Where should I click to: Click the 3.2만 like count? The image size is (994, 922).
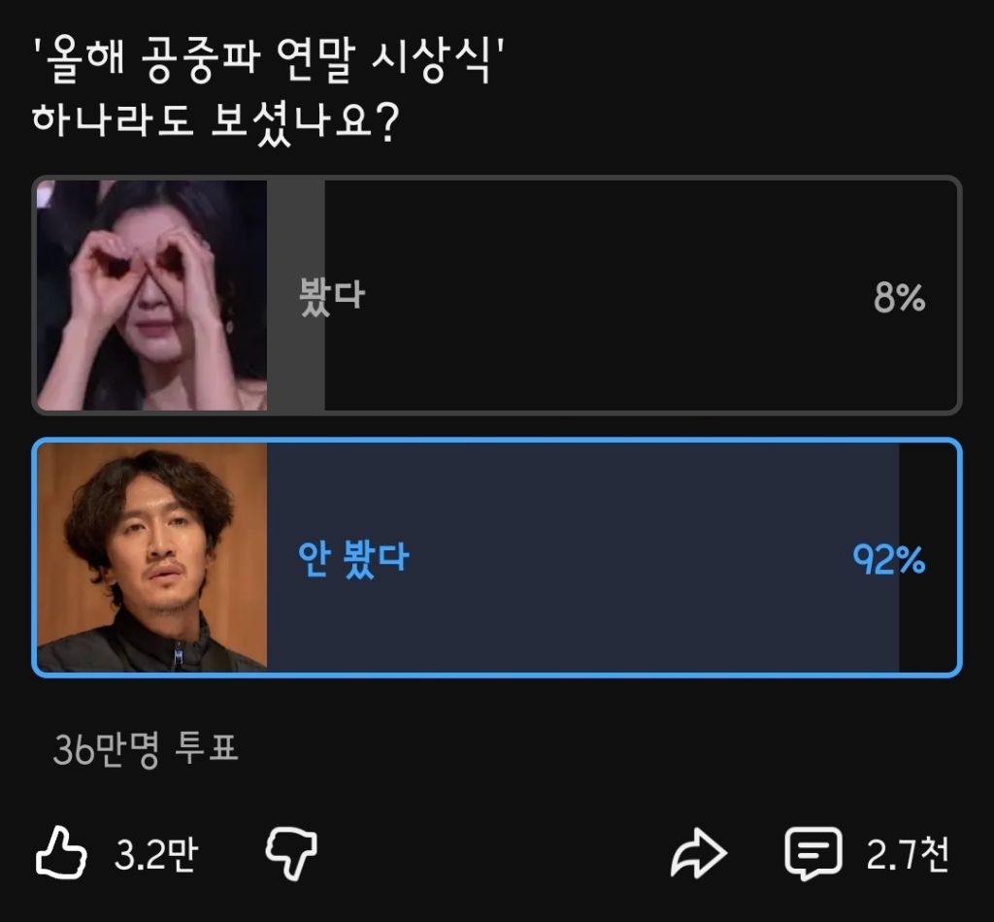pyautogui.click(x=156, y=854)
